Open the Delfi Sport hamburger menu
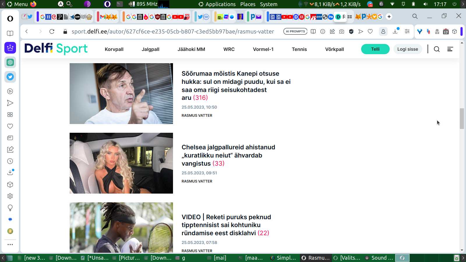 [x=450, y=49]
